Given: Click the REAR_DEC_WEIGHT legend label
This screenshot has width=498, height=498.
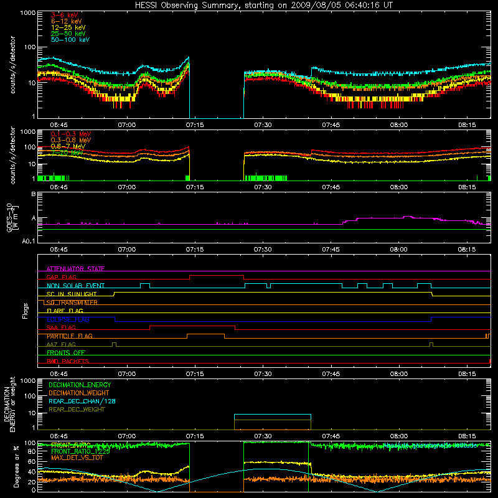Looking at the screenshot, I should click(x=77, y=410).
